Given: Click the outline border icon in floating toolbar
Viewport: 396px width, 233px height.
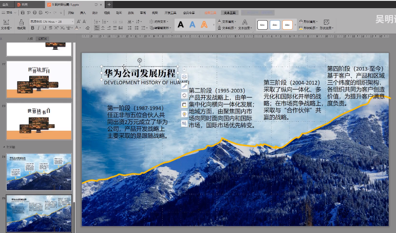Looking at the screenshot, I should 184,105.
